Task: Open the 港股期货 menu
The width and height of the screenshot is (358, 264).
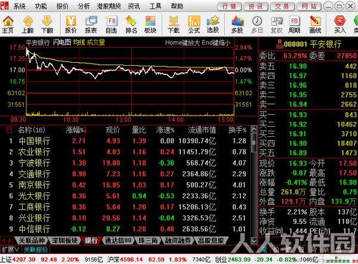Action: (109, 6)
